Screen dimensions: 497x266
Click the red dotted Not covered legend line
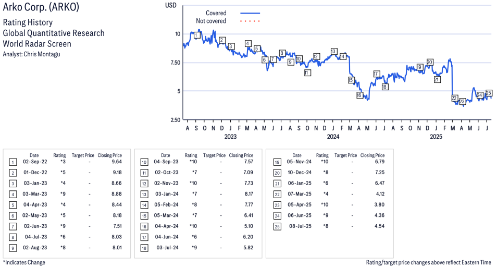[x=250, y=21]
